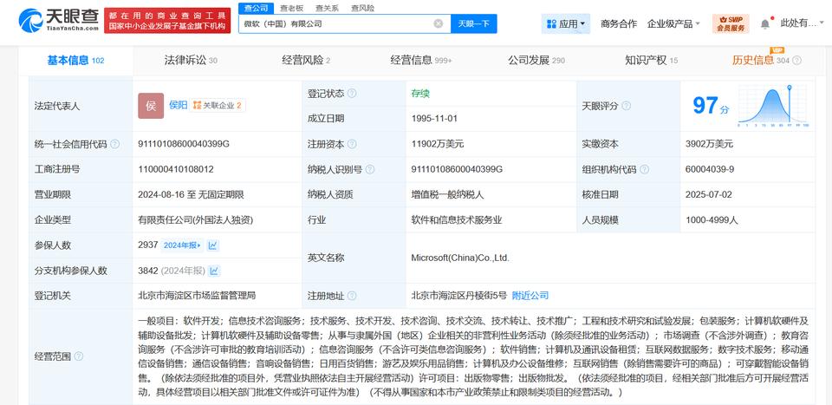Open the 关联企业 2 tag
Image resolution: width=832 pixels, height=405 pixels.
coord(217,106)
